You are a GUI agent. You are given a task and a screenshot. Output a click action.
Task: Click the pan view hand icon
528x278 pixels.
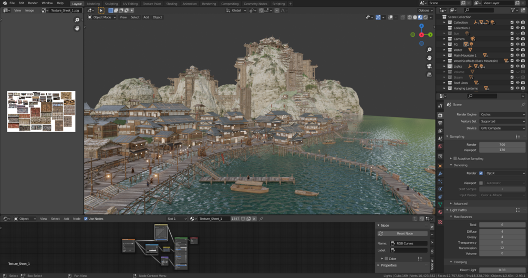point(429,58)
